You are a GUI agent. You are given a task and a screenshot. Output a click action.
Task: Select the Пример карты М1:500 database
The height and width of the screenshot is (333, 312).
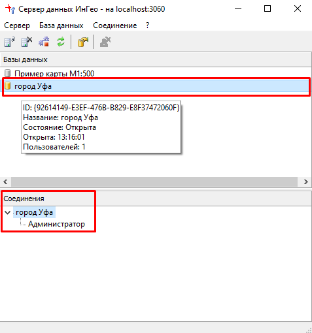click(54, 74)
